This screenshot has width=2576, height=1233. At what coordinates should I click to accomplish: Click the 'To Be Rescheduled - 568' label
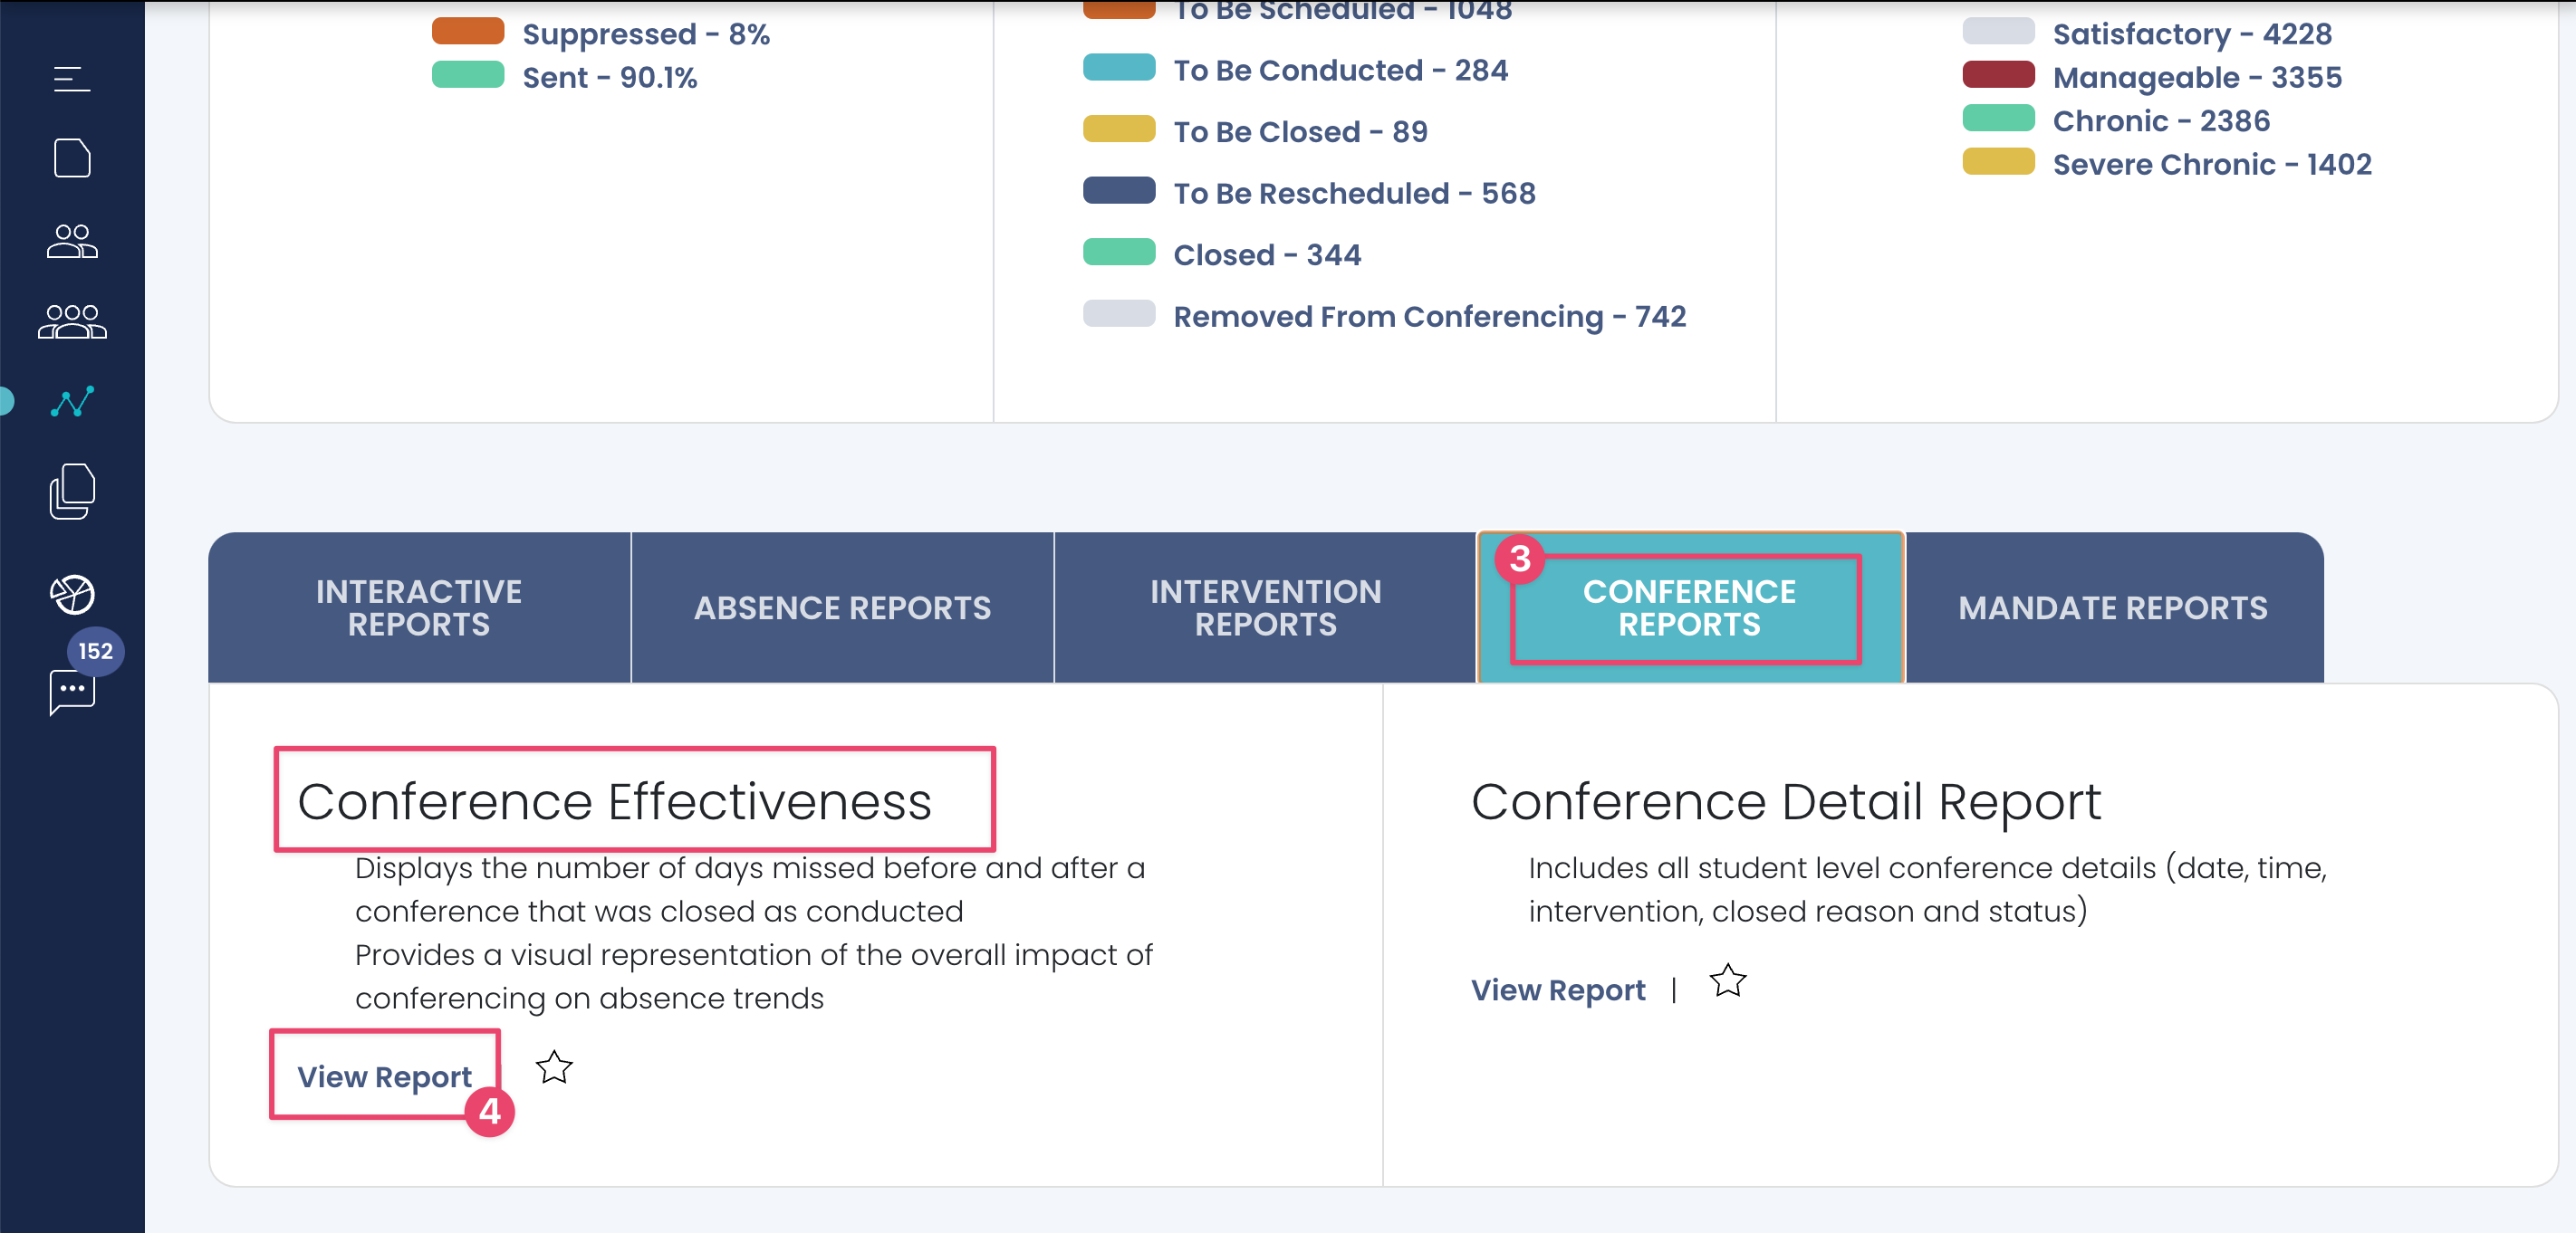1354,193
